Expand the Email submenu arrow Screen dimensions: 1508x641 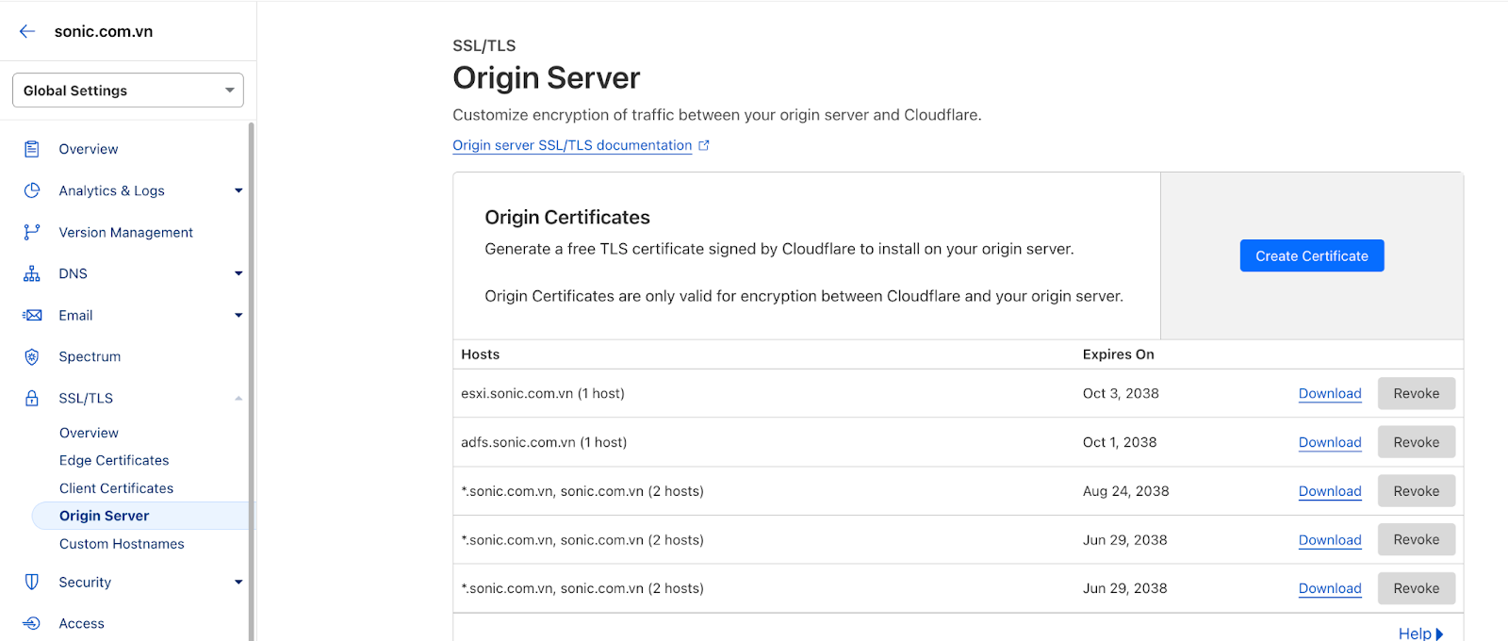pyautogui.click(x=238, y=315)
